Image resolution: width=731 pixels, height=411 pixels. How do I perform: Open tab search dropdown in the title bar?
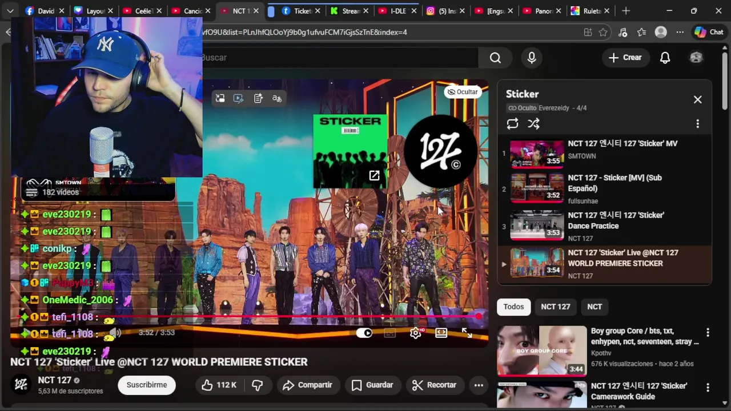(10, 11)
